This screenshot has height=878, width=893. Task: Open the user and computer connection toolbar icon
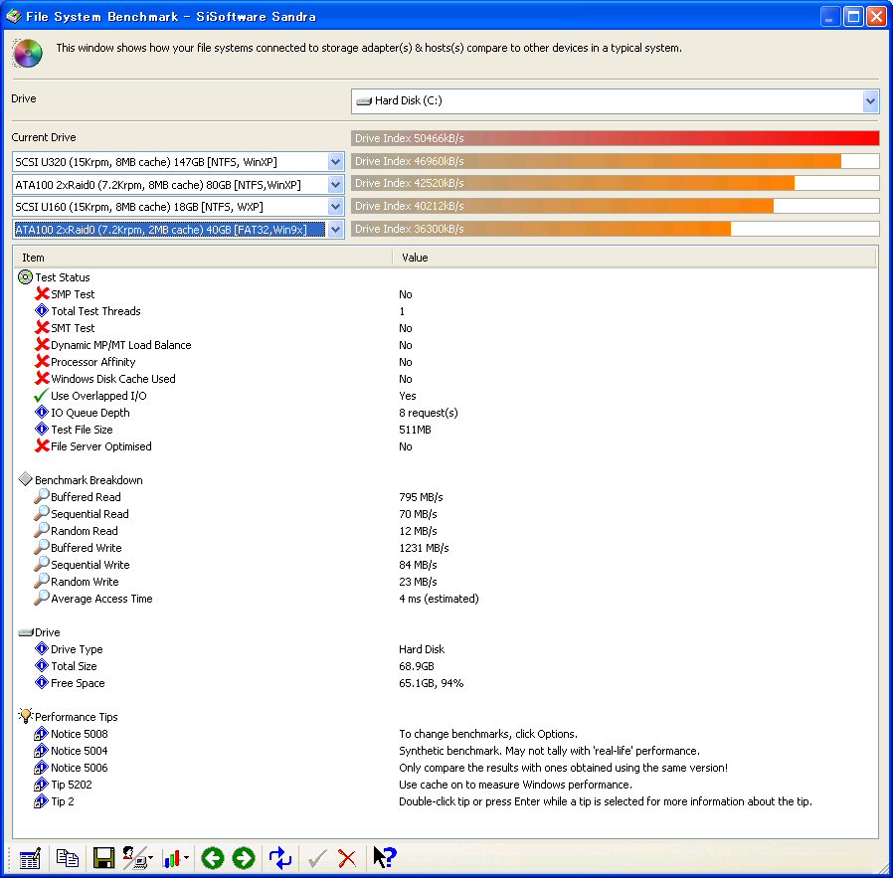(x=137, y=858)
